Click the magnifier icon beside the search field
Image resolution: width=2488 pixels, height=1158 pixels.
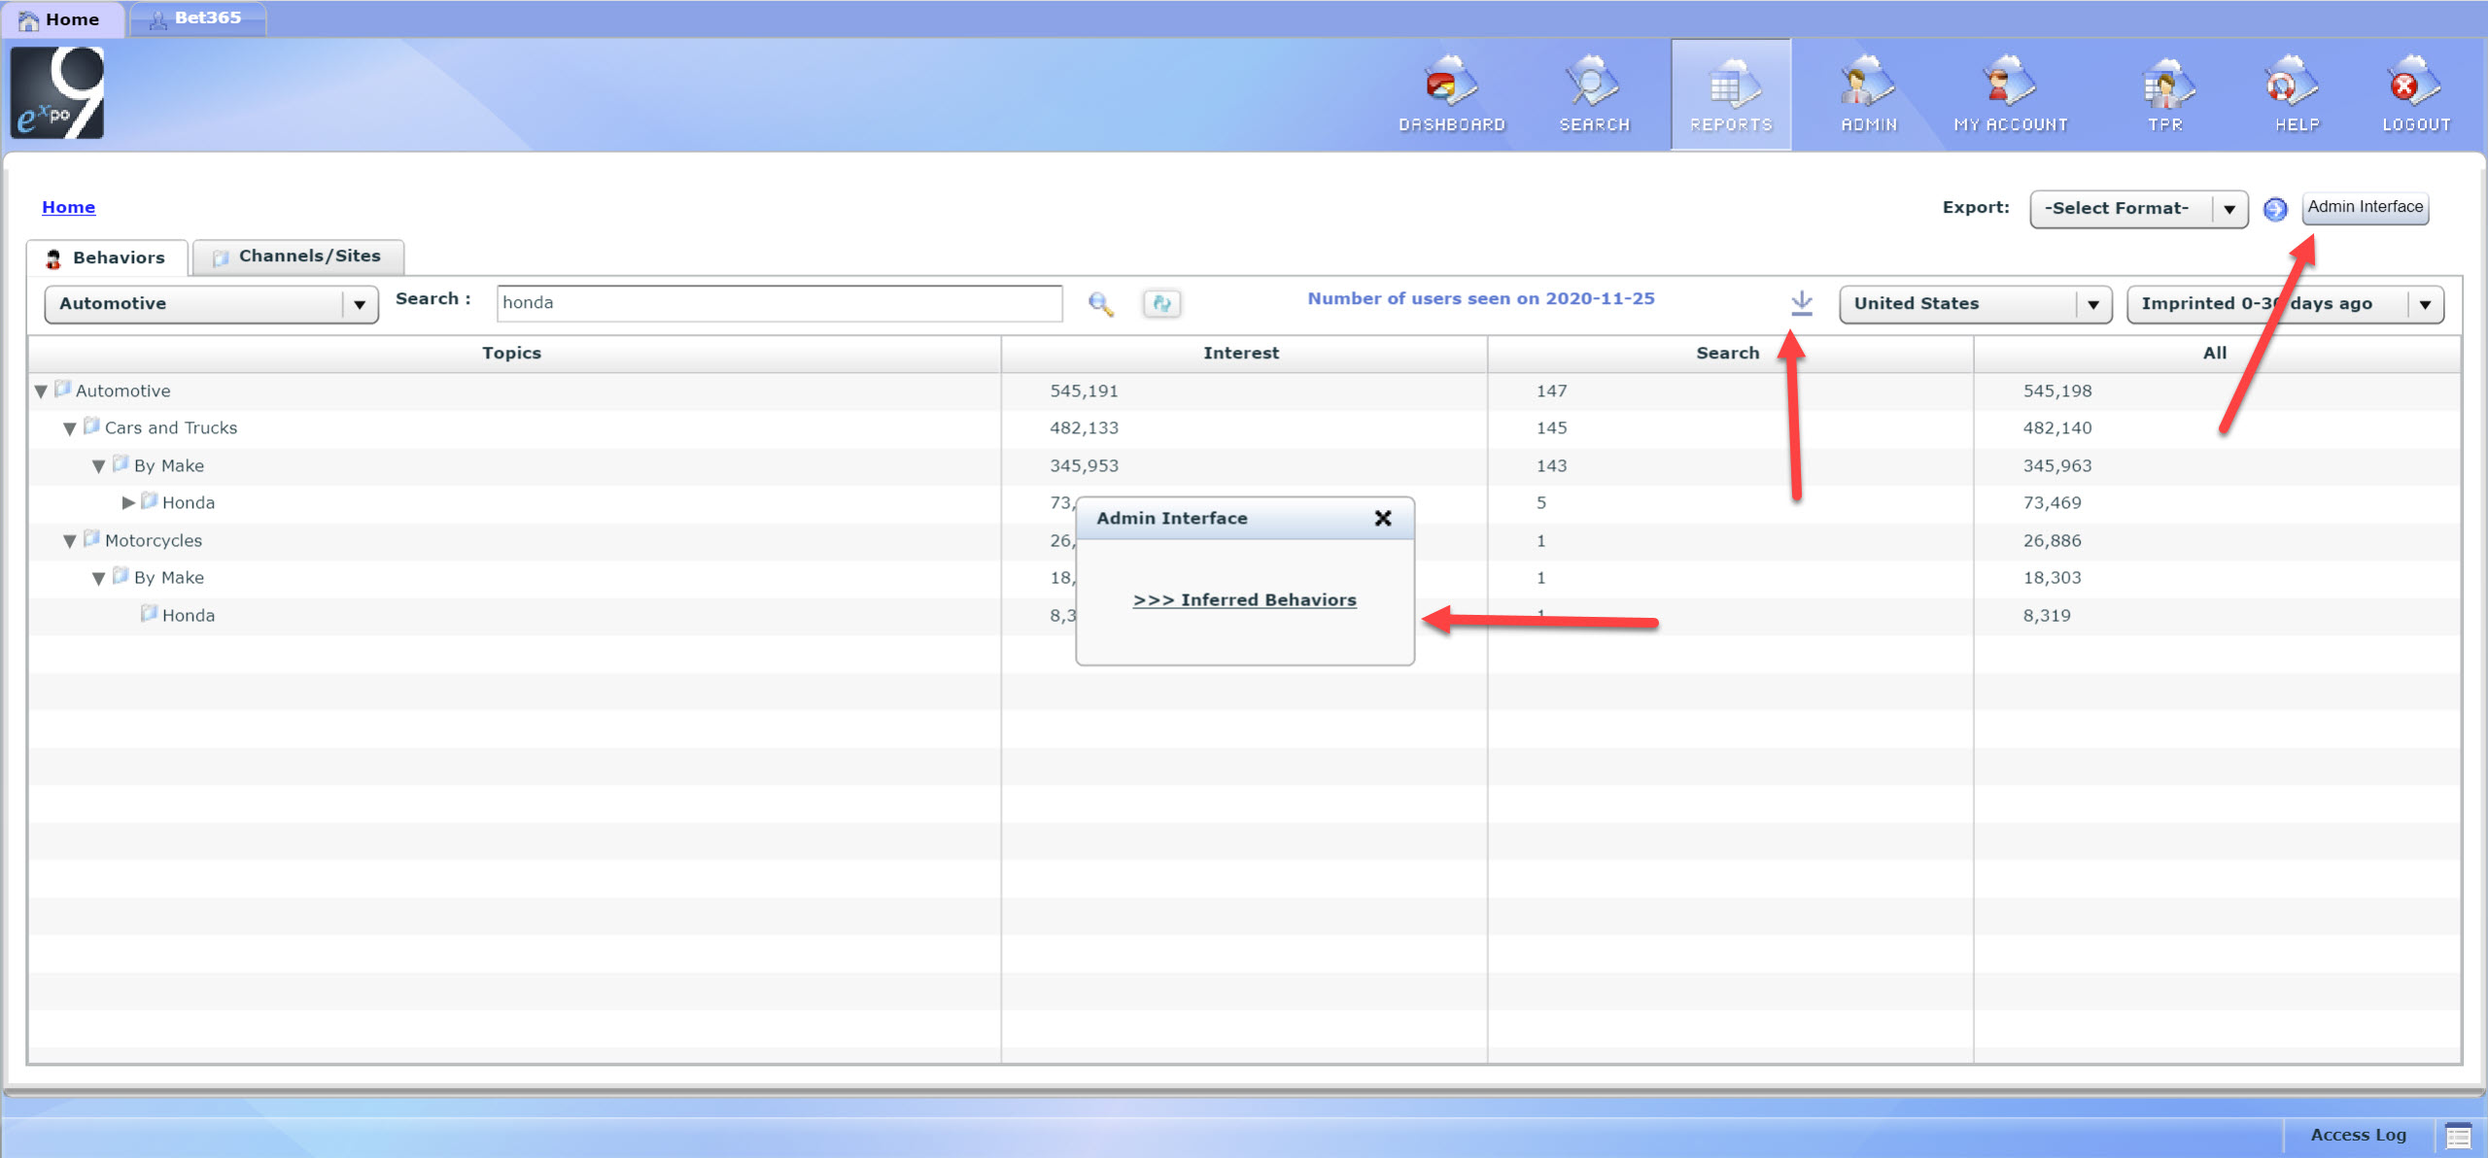1100,304
